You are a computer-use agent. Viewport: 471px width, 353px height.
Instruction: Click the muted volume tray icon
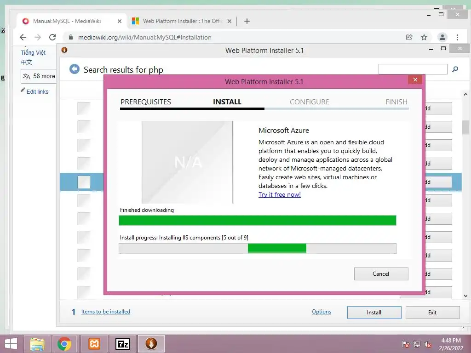click(x=428, y=344)
